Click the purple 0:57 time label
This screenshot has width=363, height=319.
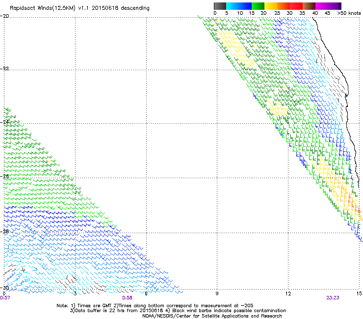tap(5, 298)
